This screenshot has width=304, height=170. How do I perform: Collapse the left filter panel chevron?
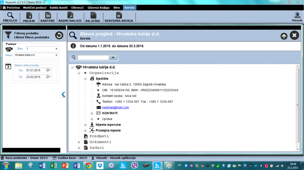[x=64, y=95]
